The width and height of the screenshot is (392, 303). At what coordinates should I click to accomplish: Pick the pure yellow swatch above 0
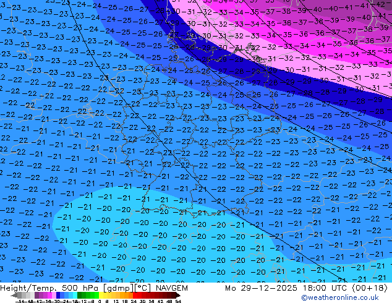101,296
